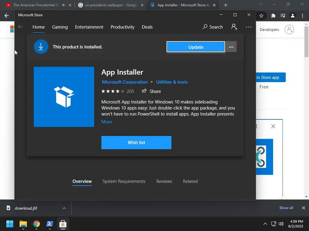
Task: Open a new Chrome tab with the plus button
Action: (226, 5)
